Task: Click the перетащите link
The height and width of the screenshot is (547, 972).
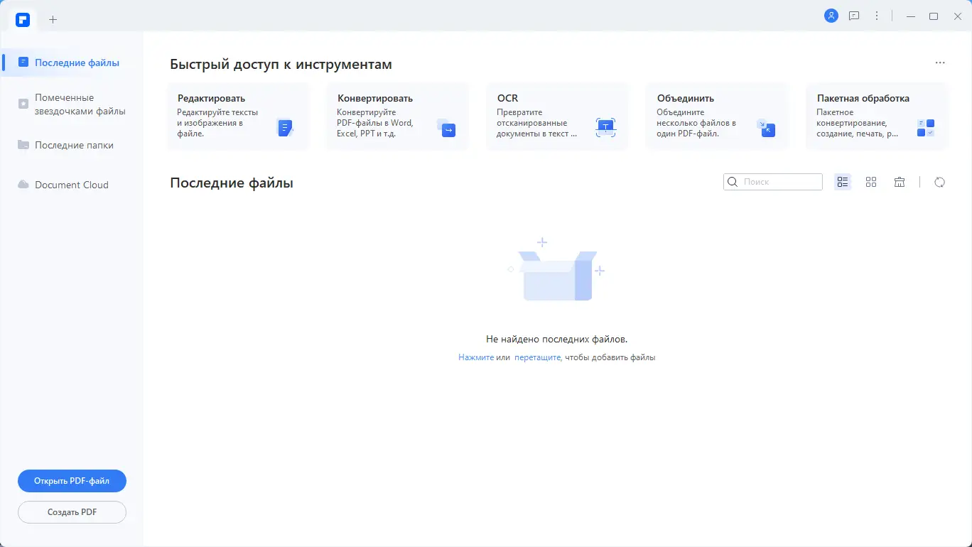Action: pyautogui.click(x=538, y=357)
